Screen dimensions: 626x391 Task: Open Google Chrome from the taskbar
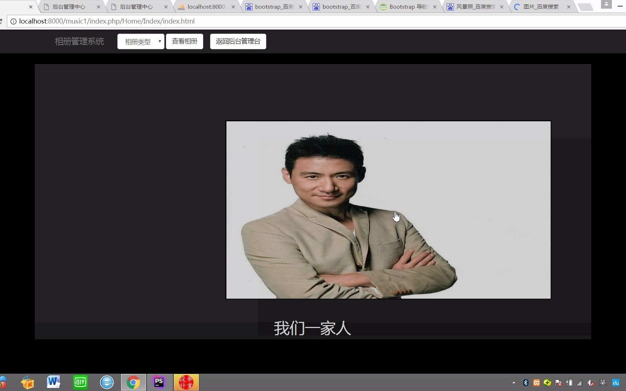(133, 382)
